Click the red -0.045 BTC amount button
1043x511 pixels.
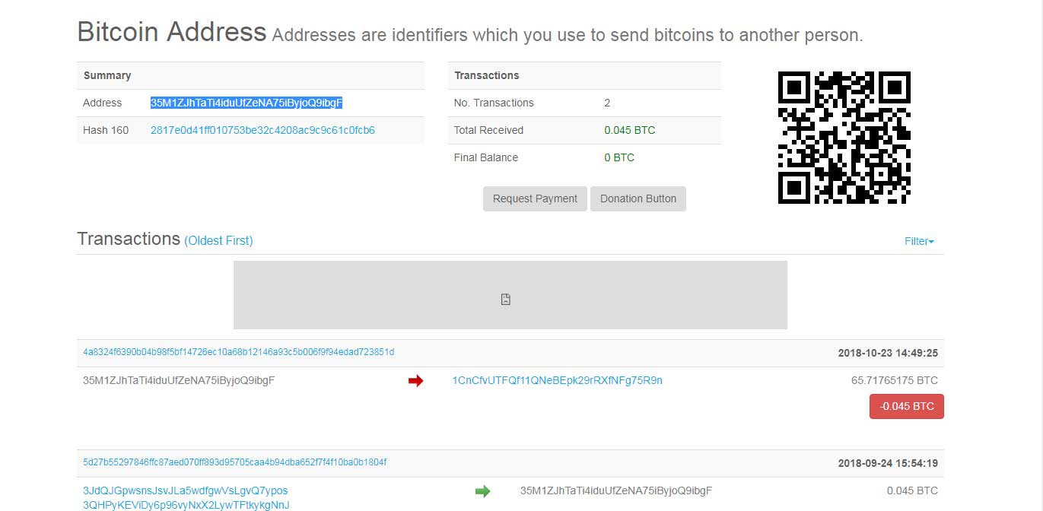pos(907,406)
